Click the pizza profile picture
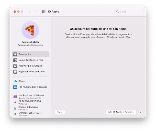This screenshot has width=156, height=131. pyautogui.click(x=30, y=30)
